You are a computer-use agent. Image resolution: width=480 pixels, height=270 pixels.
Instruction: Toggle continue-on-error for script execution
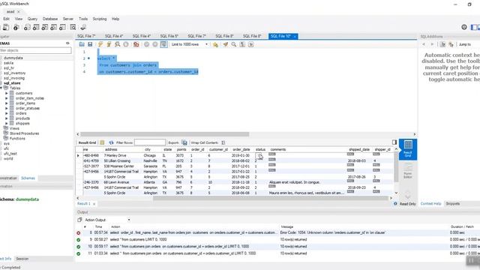click(x=136, y=44)
